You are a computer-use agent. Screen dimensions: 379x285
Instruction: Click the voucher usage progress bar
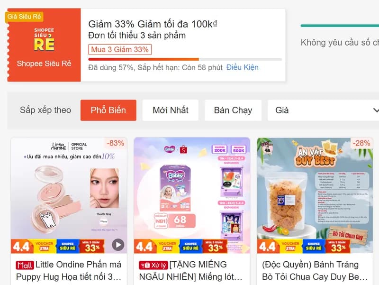pyautogui.click(x=185, y=59)
